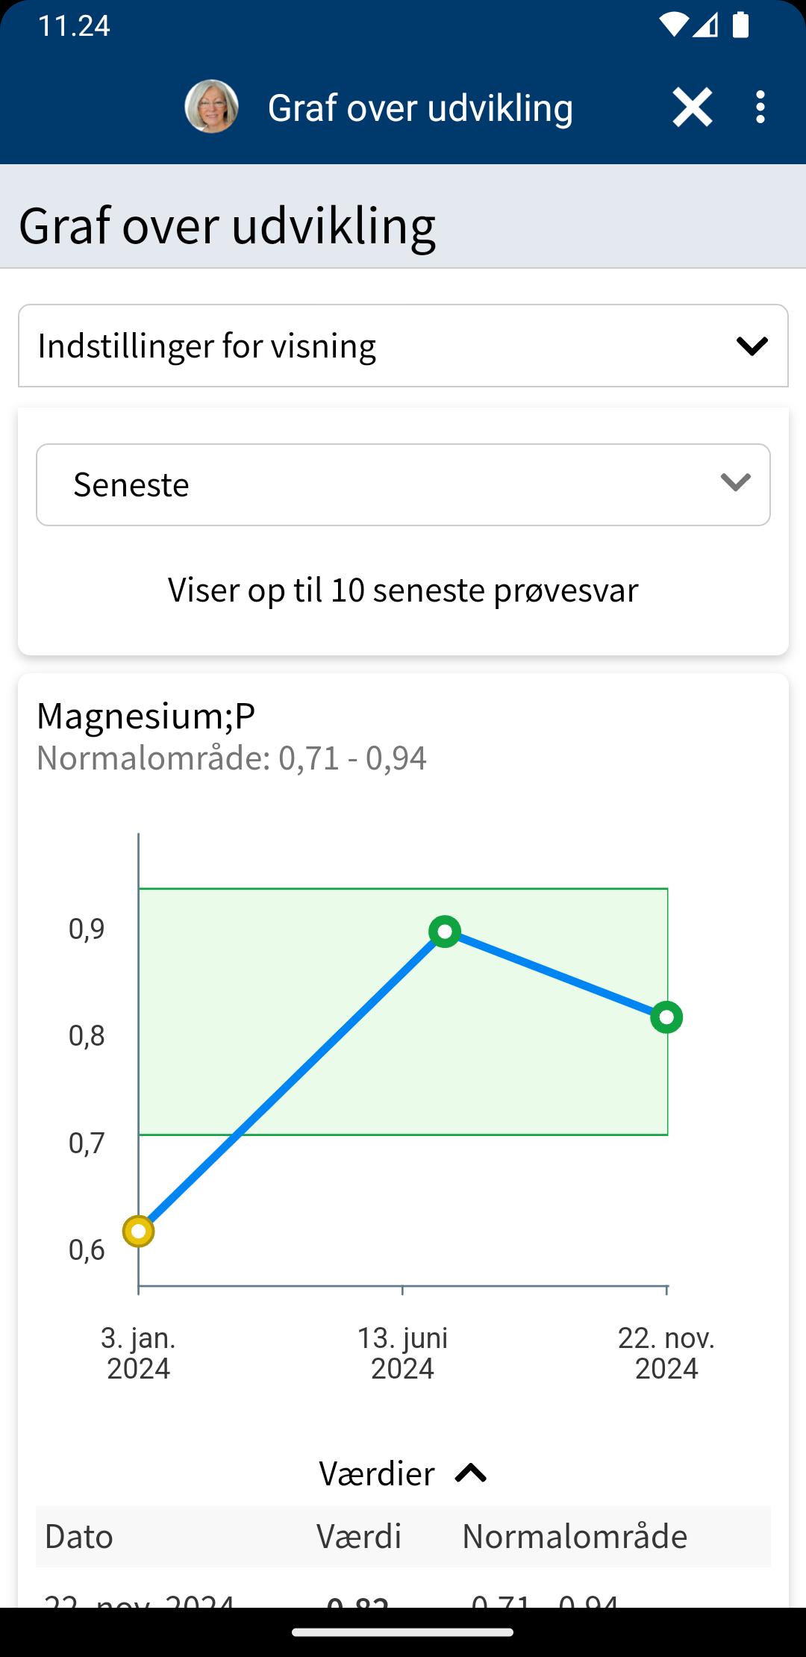Click the Værdi column header
This screenshot has height=1657, width=806.
click(359, 1537)
